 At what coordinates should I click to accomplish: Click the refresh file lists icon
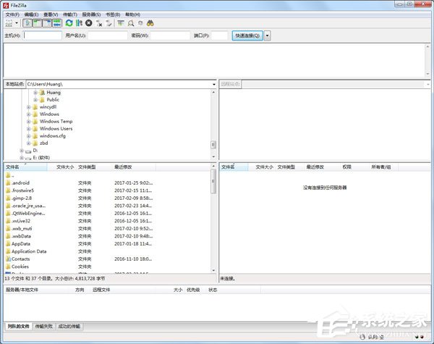click(68, 23)
